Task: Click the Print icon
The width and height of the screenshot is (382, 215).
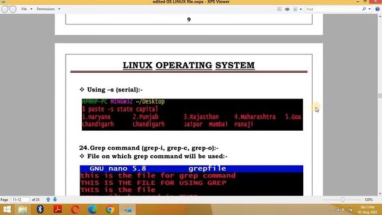Action: point(287,9)
